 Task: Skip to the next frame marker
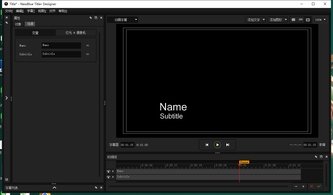coord(228,145)
